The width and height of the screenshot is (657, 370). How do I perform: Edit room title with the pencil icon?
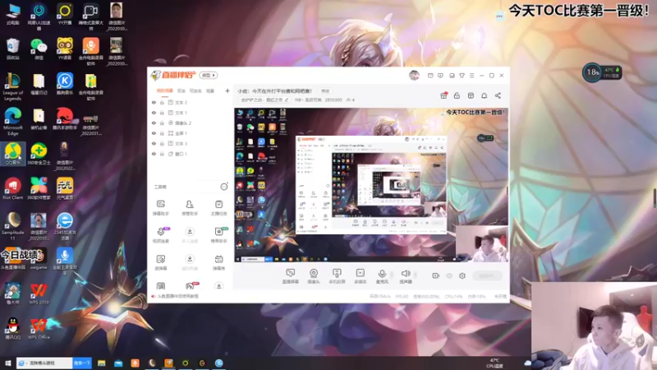(287, 99)
